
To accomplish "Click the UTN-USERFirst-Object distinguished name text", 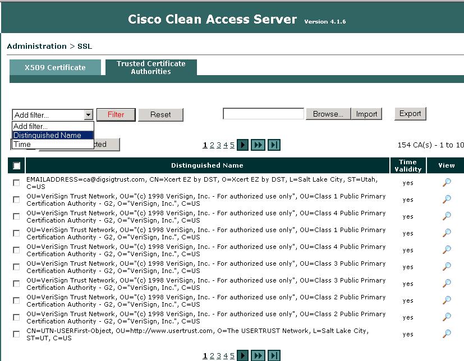I will pos(197,335).
